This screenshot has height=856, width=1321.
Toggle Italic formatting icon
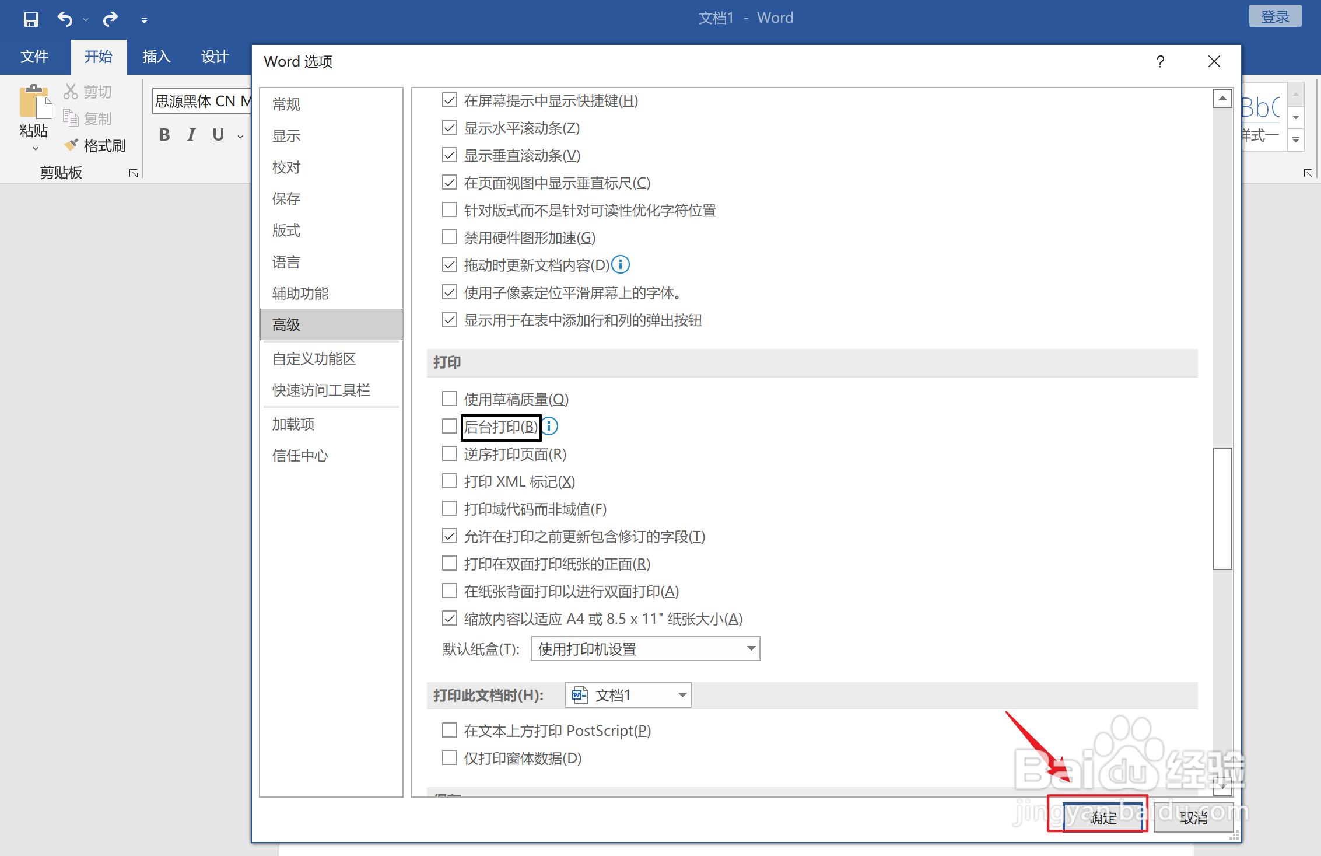(191, 135)
